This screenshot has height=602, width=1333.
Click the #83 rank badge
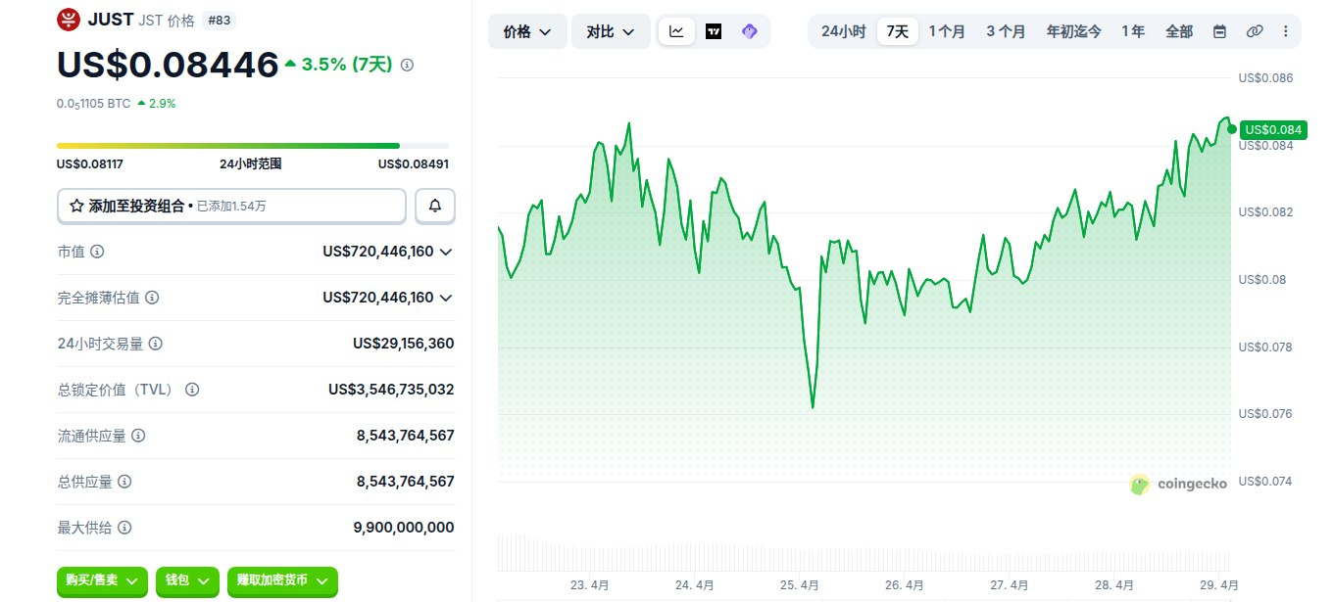coord(219,20)
